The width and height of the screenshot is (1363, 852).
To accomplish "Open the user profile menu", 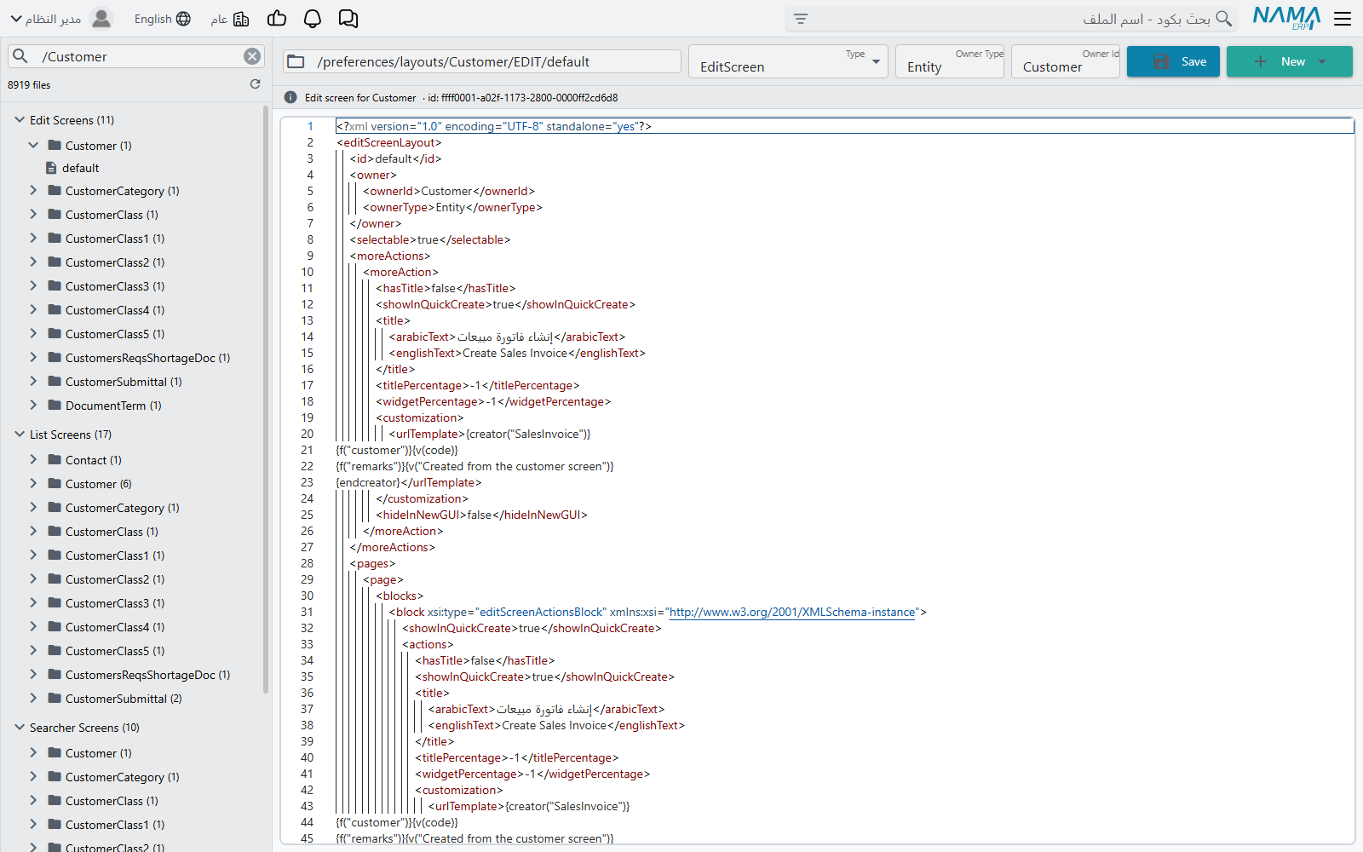I will point(61,19).
